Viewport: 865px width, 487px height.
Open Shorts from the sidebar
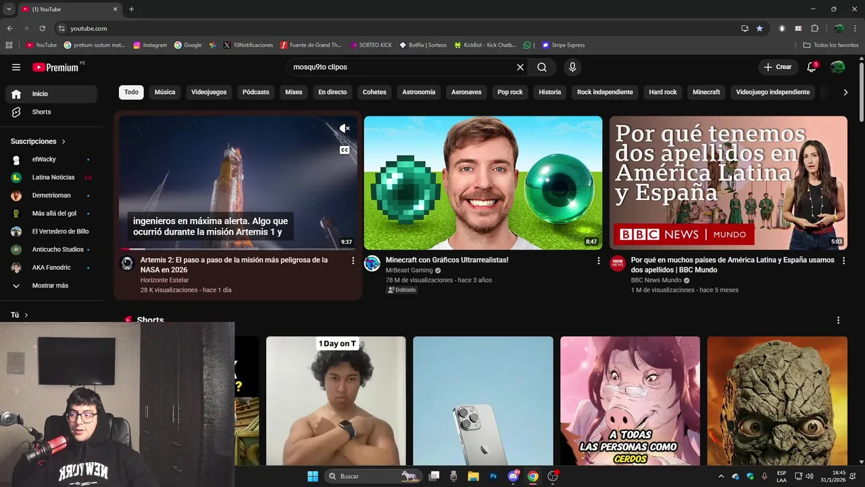point(51,112)
